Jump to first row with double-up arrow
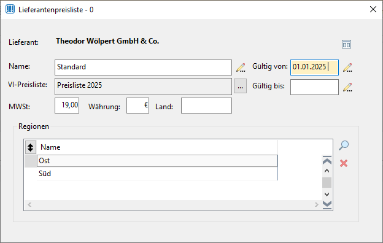 (327, 160)
